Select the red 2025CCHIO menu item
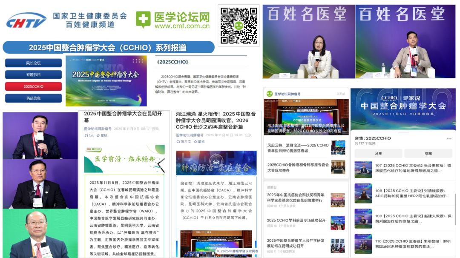The image size is (460, 258). [x=34, y=86]
